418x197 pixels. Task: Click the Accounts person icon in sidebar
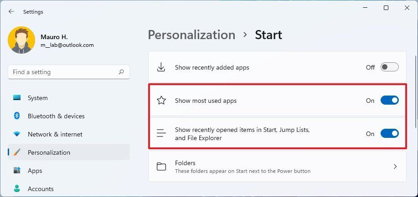click(x=17, y=188)
